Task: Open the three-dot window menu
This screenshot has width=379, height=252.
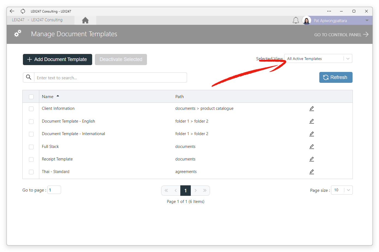Action: [x=329, y=11]
